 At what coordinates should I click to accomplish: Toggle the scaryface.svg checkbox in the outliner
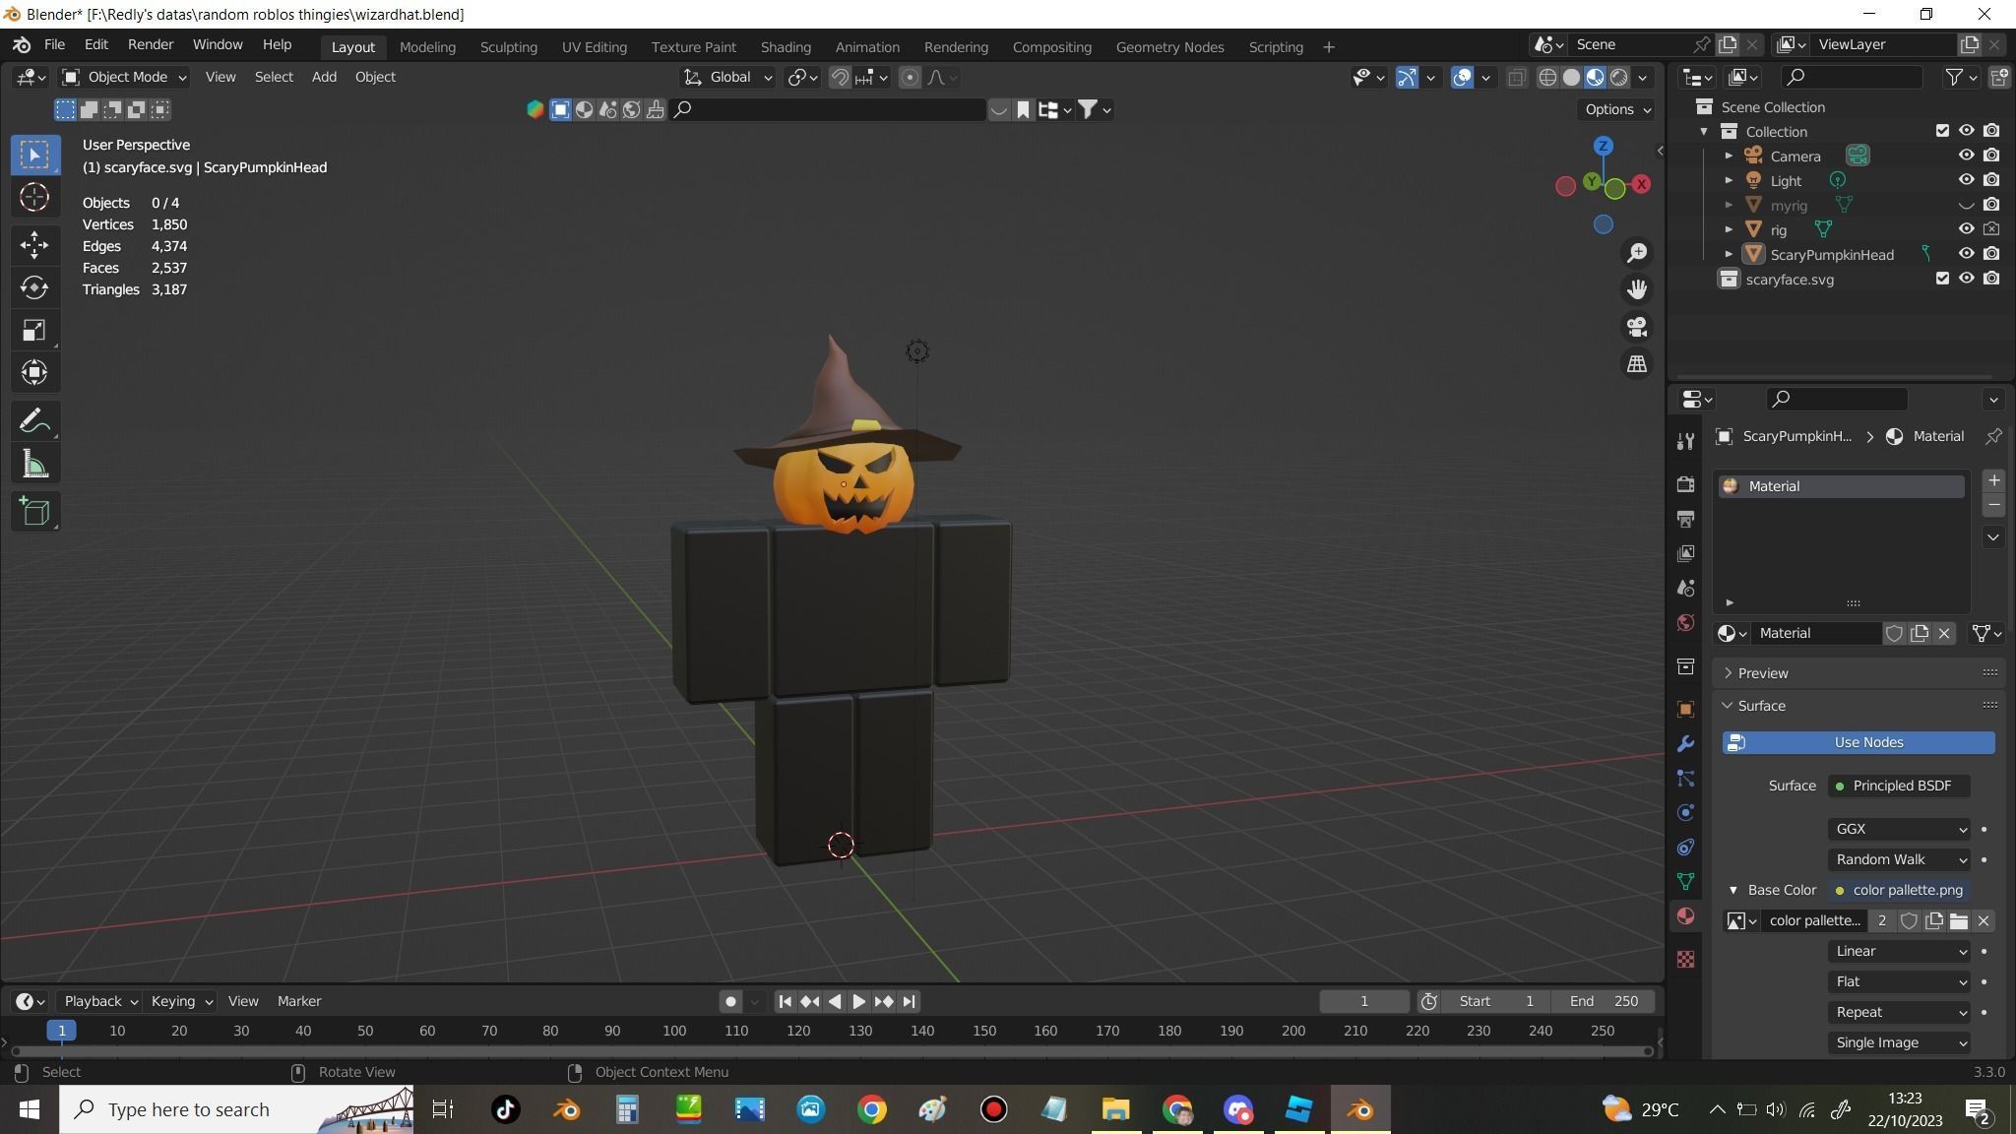(x=1942, y=279)
